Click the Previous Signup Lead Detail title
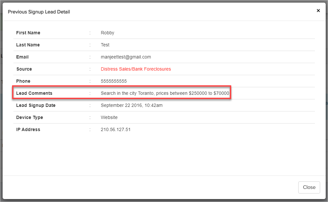328x202 pixels. (x=39, y=12)
